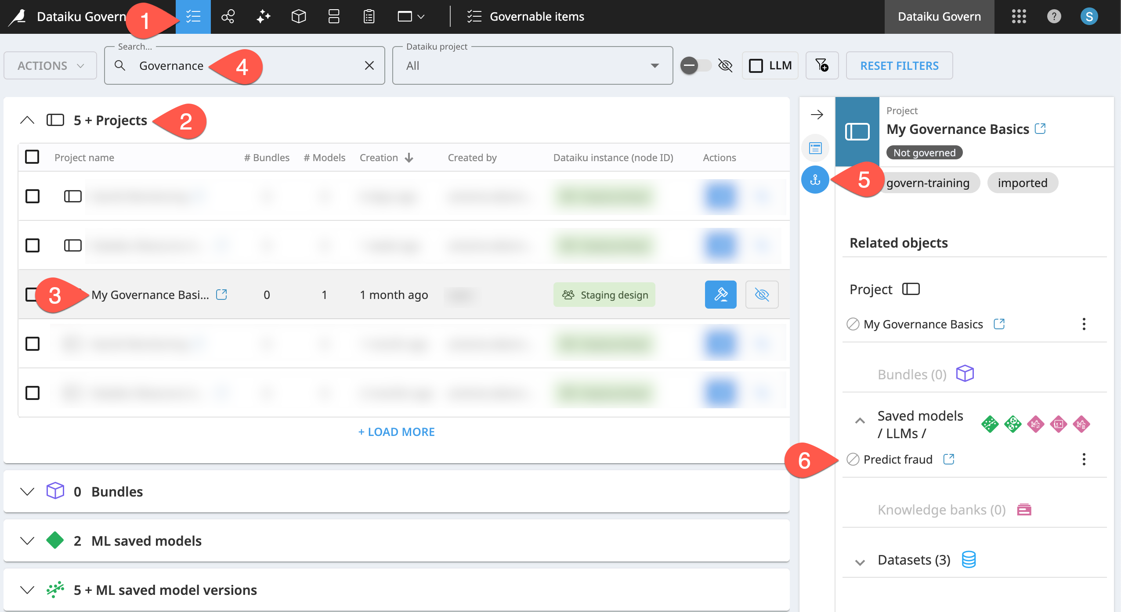Open more options for Predict fraud
1121x612 pixels.
pos(1084,459)
